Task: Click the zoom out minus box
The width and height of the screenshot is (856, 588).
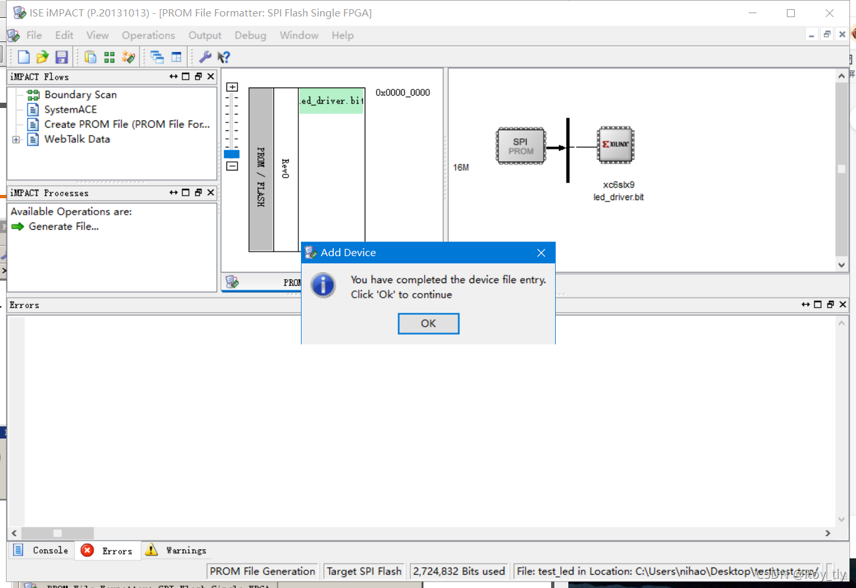Action: tap(232, 166)
